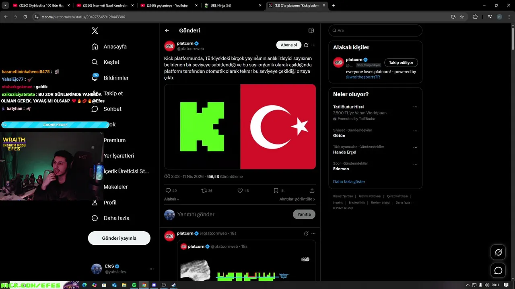Expand the Alakalı sort dropdown
Screen dimensions: 515x289
tap(172, 199)
